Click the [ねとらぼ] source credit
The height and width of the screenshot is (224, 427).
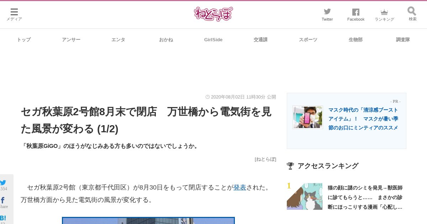pyautogui.click(x=265, y=159)
